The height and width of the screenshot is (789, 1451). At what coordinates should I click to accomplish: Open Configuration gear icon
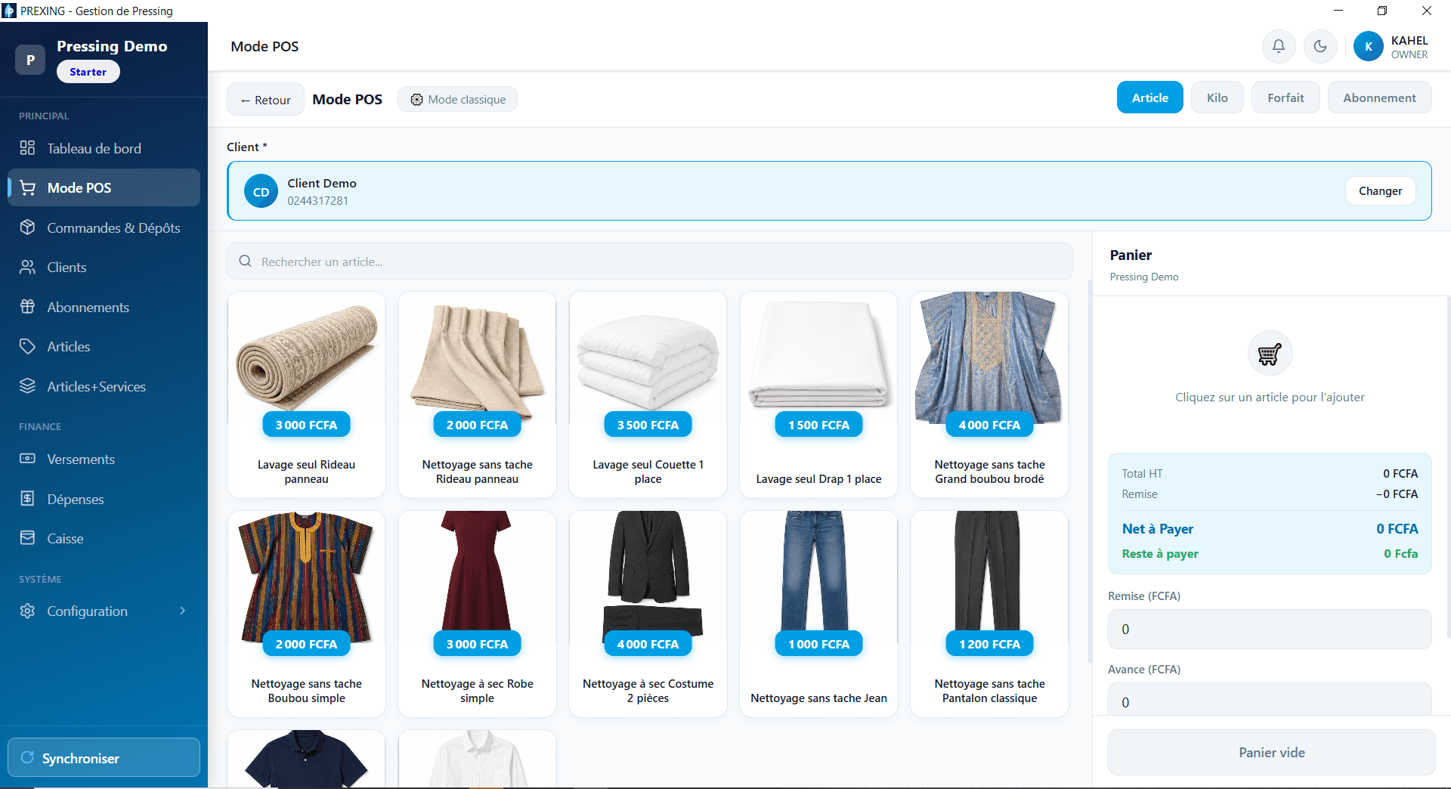pos(27,611)
